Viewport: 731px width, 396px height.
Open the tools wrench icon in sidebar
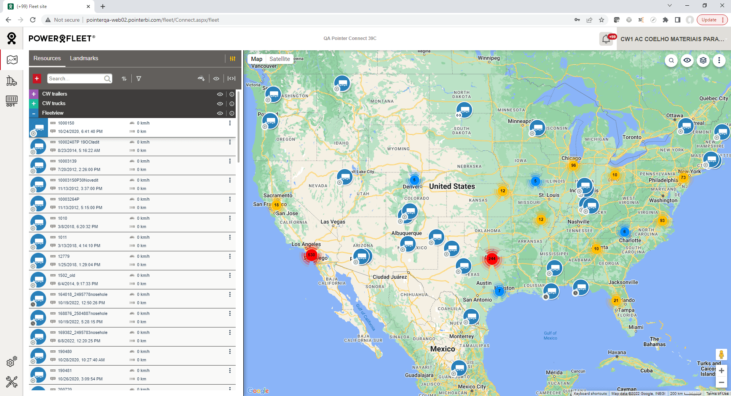[x=11, y=382]
